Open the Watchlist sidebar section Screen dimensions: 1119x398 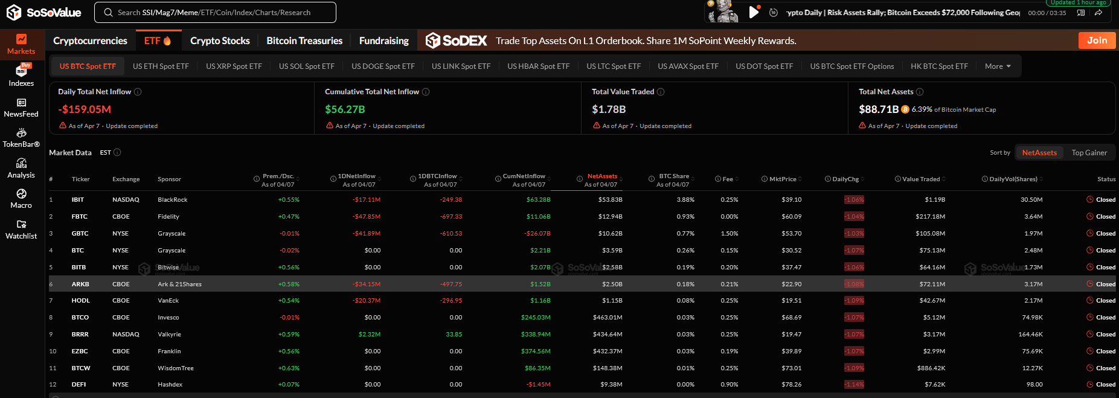pyautogui.click(x=21, y=229)
